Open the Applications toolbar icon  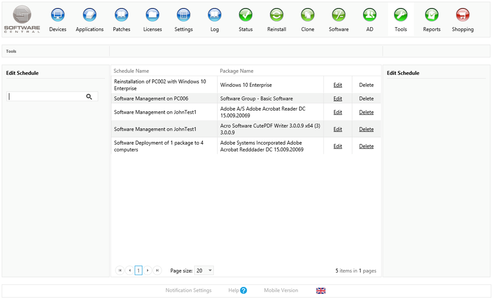(90, 15)
